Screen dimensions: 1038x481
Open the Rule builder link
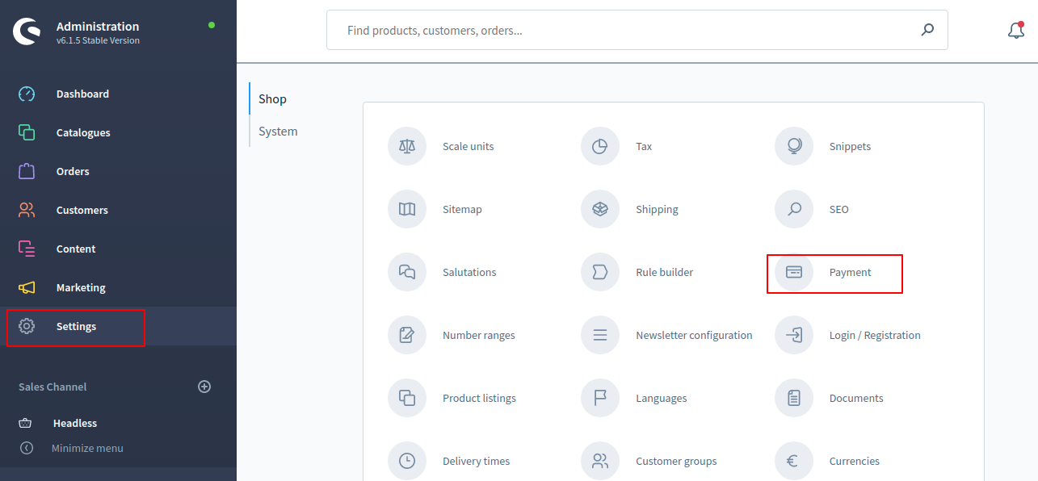664,273
